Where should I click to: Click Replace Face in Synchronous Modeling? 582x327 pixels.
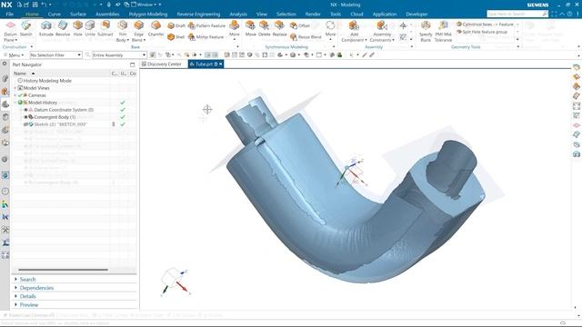[279, 28]
